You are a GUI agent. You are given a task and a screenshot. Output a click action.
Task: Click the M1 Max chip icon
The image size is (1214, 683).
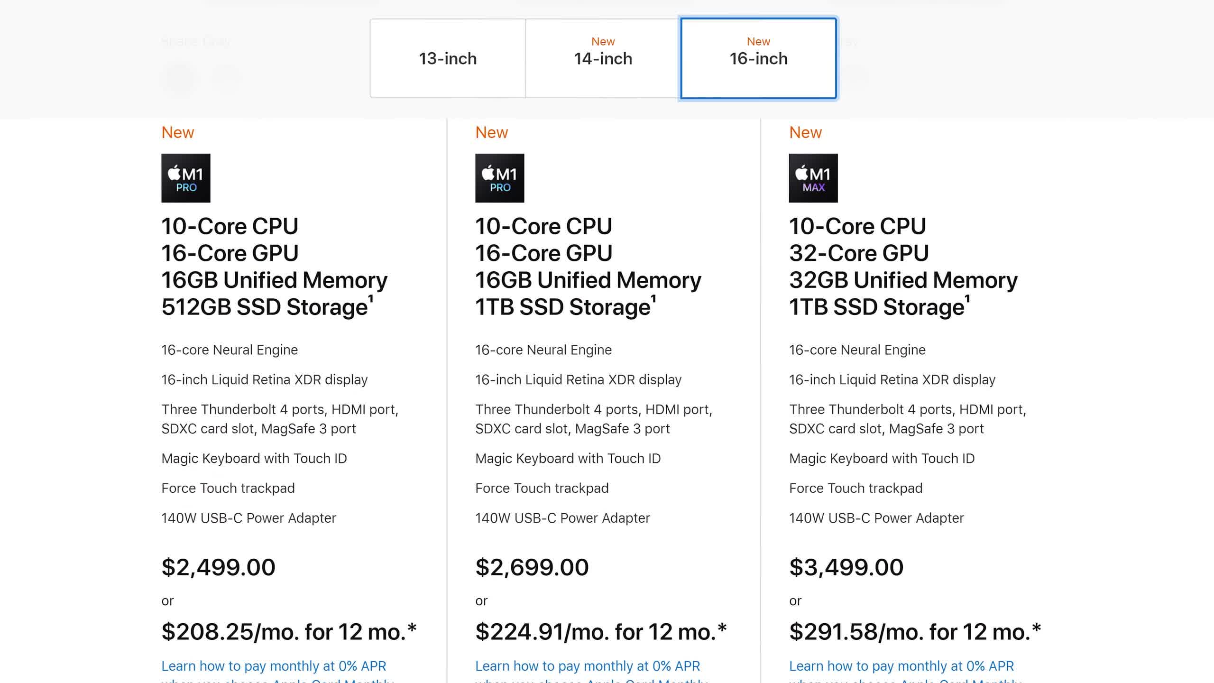coord(813,178)
